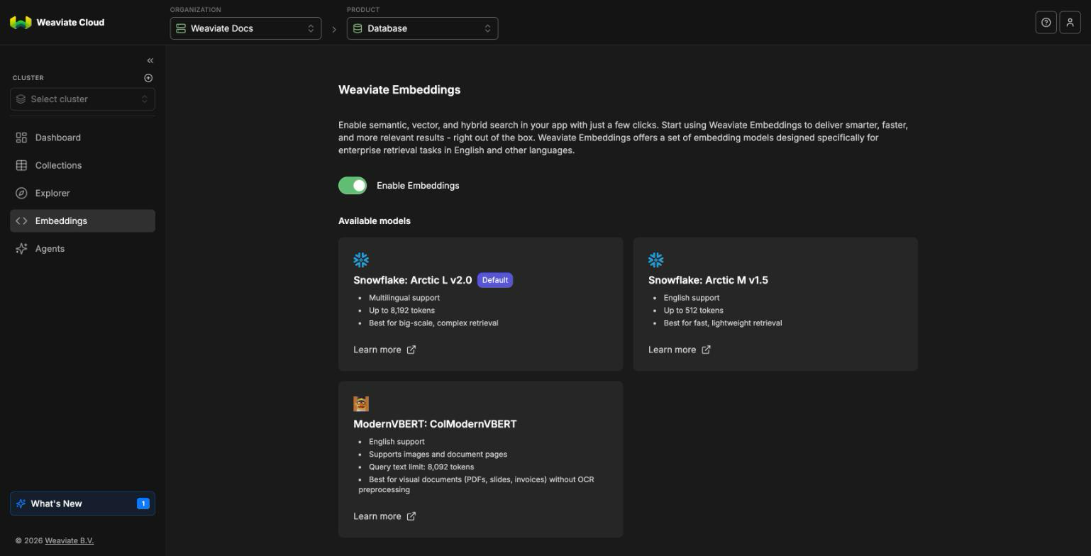This screenshot has width=1091, height=556.
Task: Open Collections in sidebar
Action: click(x=82, y=165)
